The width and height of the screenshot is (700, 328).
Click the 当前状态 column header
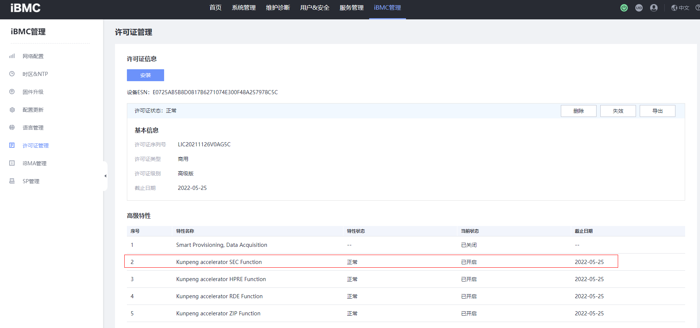click(x=470, y=231)
